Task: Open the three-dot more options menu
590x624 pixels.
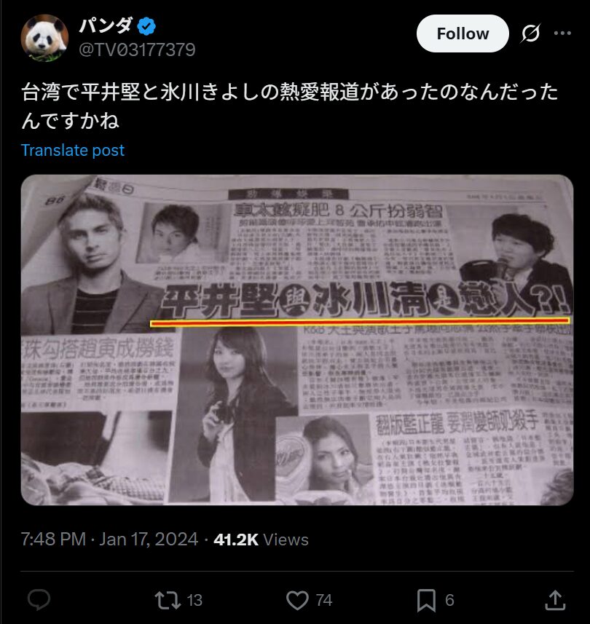Action: tap(562, 33)
